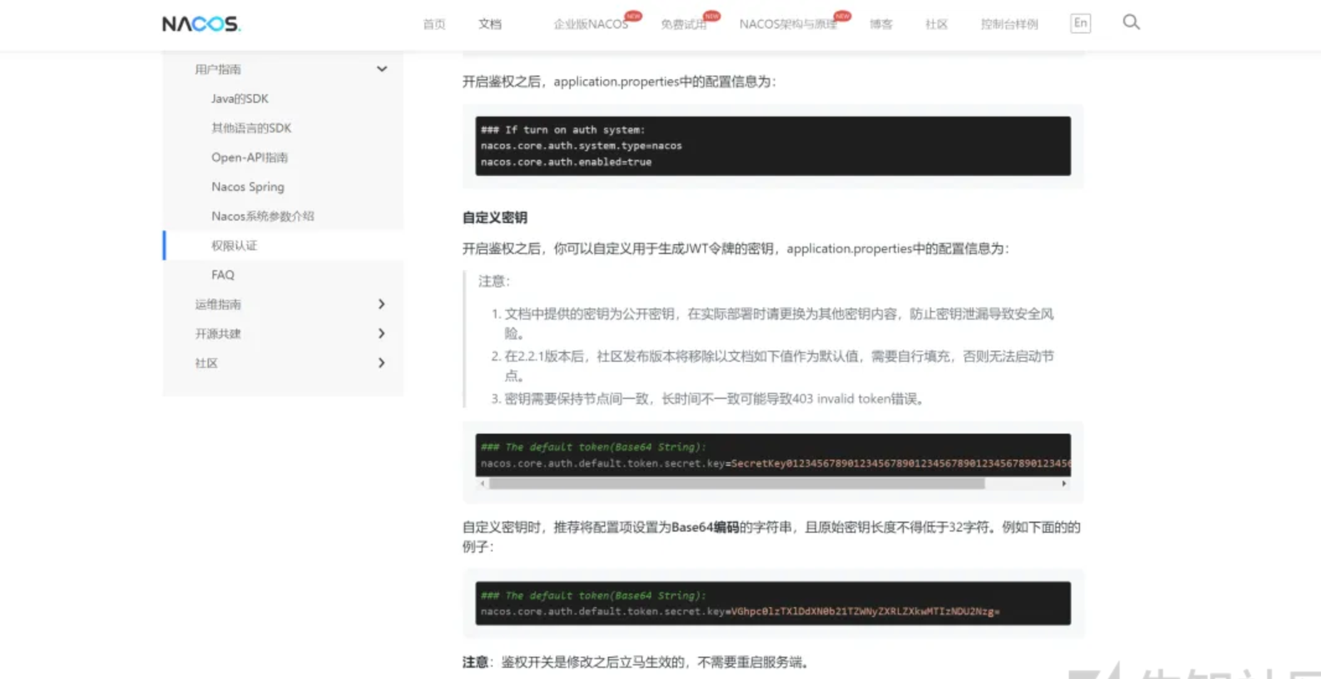Click the code block's right scroll arrow
1321x679 pixels.
[x=1064, y=483]
